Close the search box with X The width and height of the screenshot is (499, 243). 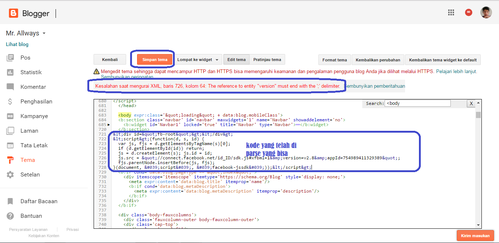click(471, 104)
